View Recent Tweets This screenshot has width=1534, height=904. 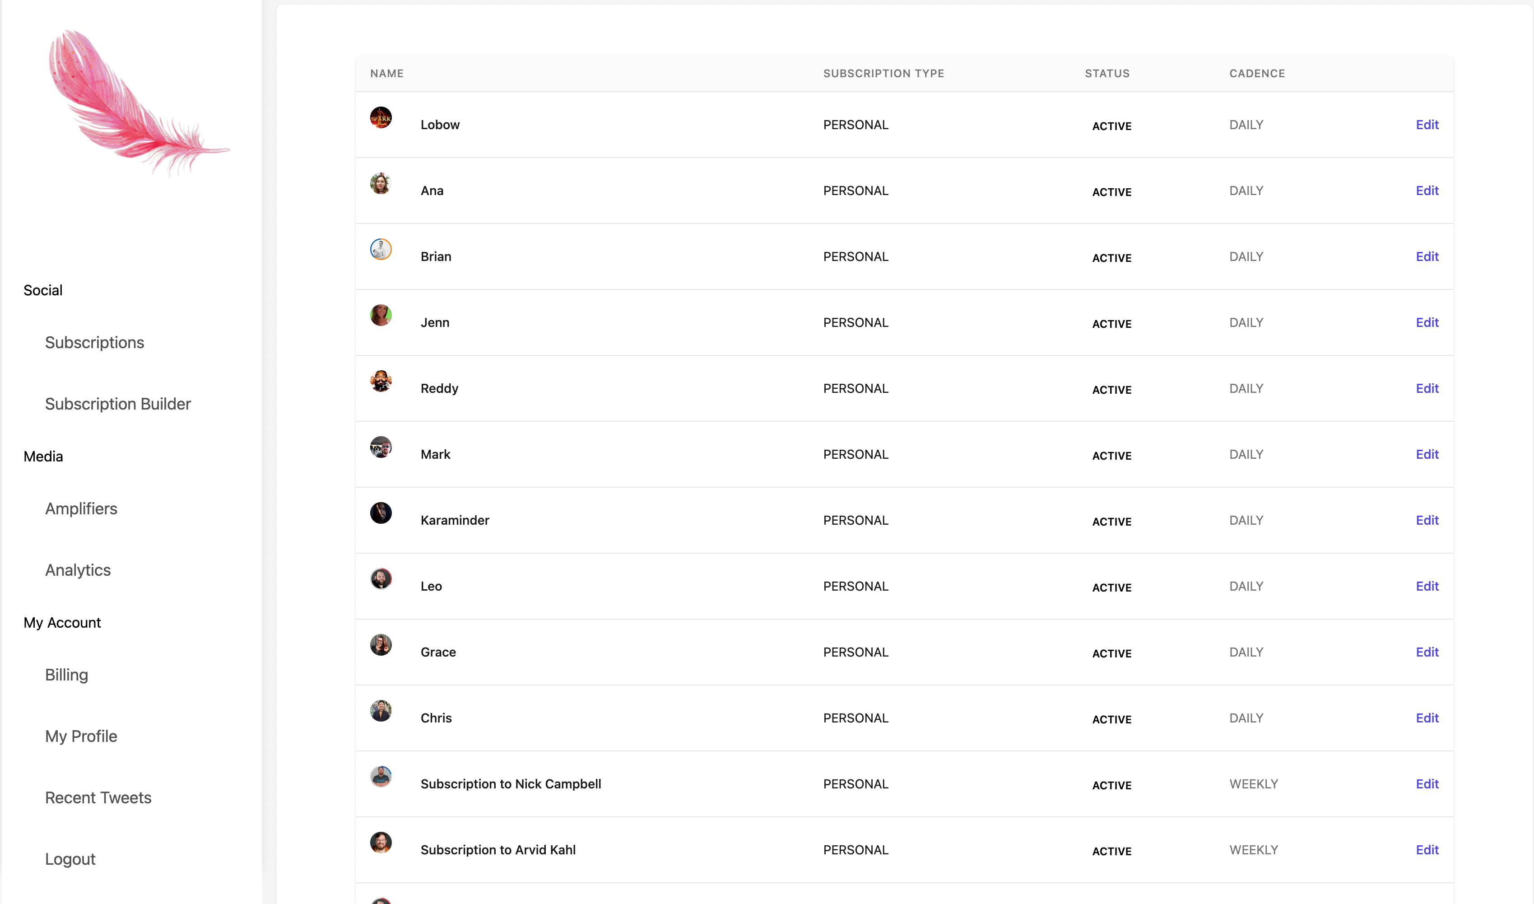(x=98, y=797)
